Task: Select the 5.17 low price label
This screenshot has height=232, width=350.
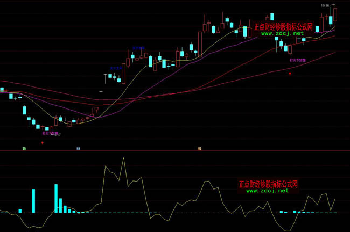Action: click(x=57, y=135)
